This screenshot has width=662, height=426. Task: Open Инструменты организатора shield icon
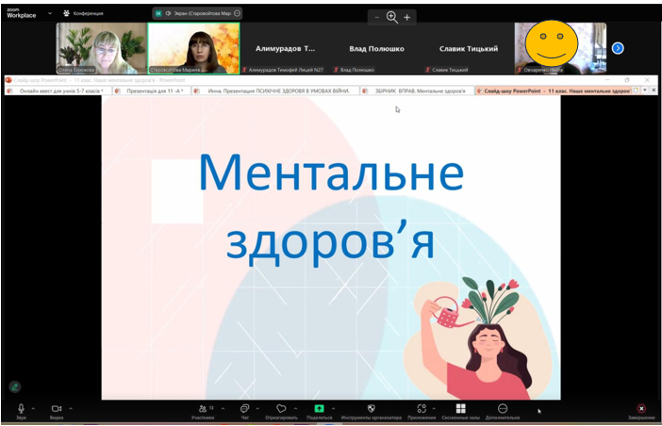tap(372, 408)
